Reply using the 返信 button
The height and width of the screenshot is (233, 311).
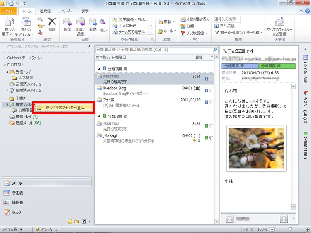coord(67,24)
